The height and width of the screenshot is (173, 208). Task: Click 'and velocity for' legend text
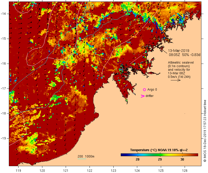click(179, 70)
